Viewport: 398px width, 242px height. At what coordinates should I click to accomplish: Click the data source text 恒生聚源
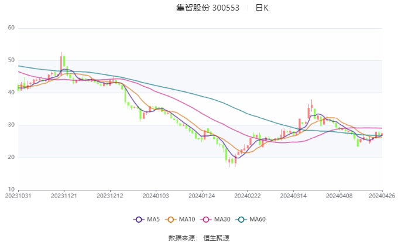coord(216,238)
